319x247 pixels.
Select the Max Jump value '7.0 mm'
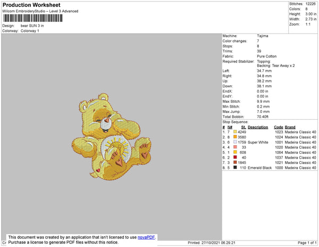[x=263, y=112]
